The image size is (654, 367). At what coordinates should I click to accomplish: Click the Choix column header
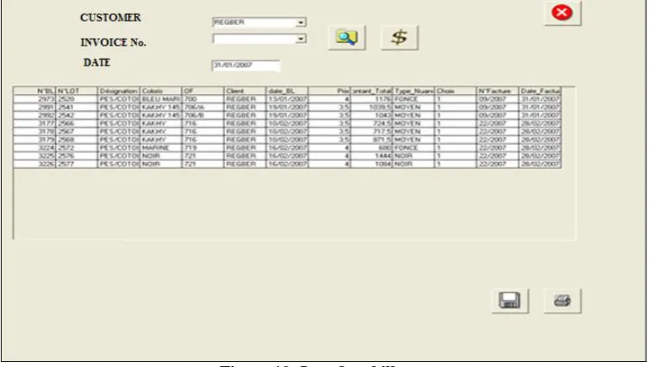(456, 91)
